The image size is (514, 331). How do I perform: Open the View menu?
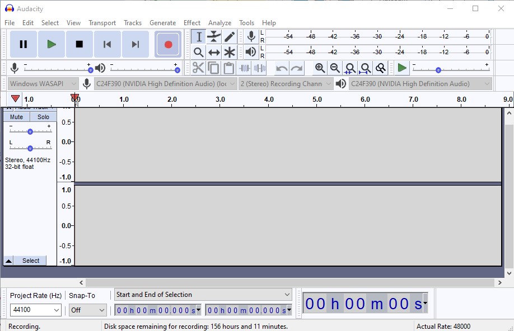(73, 23)
